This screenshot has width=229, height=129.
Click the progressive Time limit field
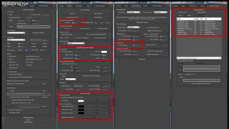tap(74, 23)
